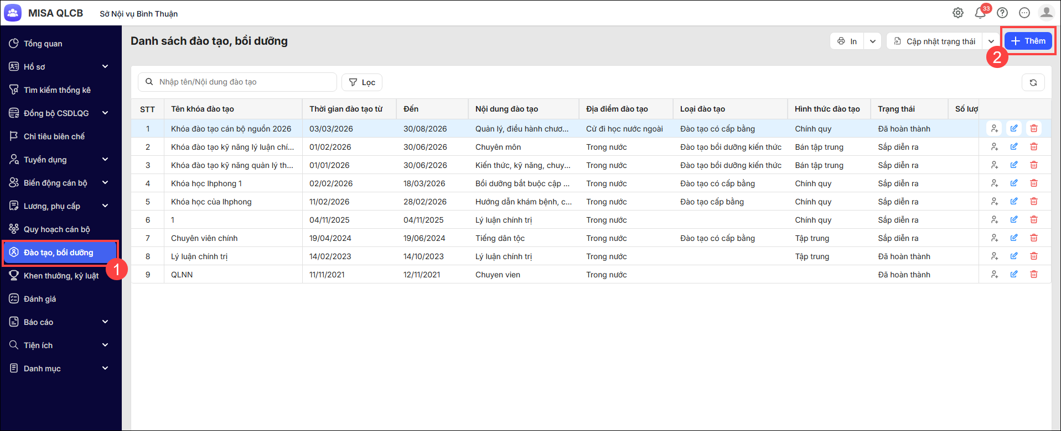Go to 'Khen thưởng, kỷ luật' menu

coord(61,276)
